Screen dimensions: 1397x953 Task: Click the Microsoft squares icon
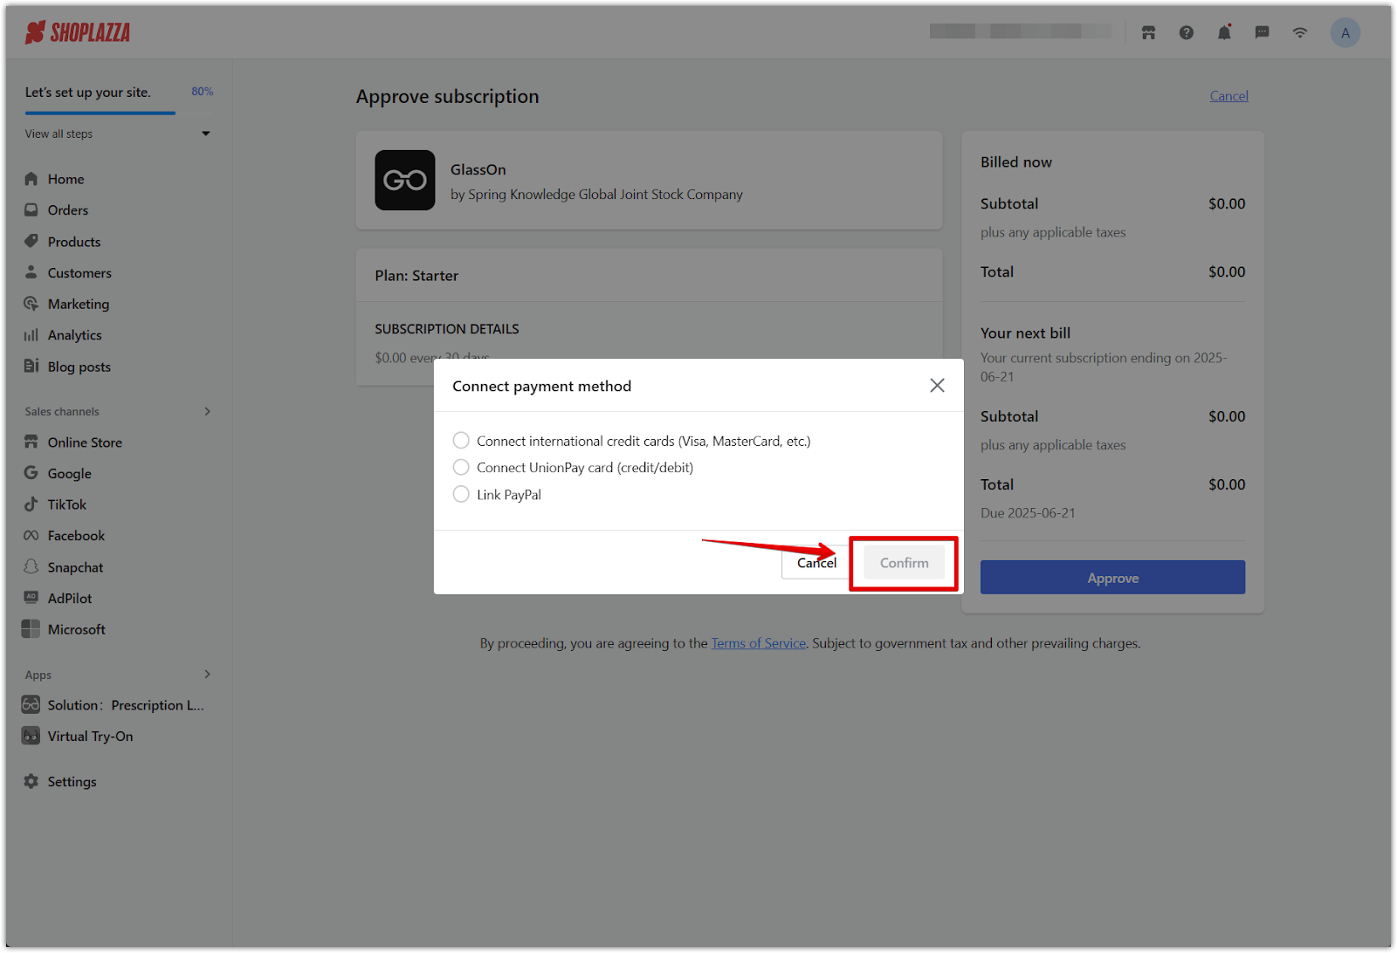pos(31,629)
